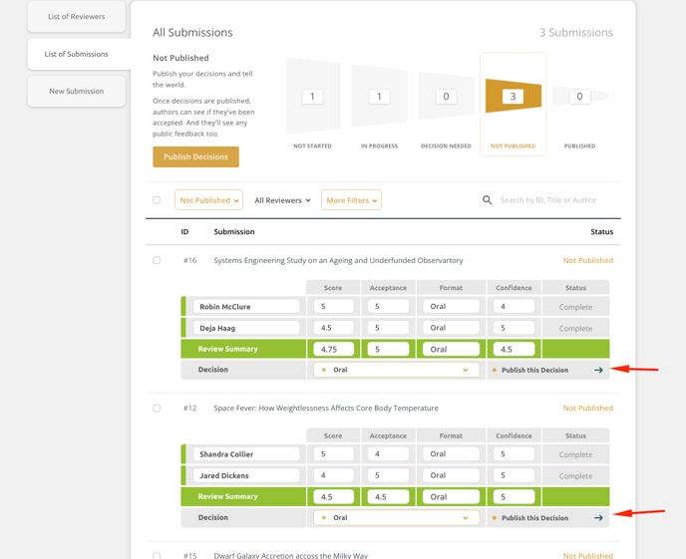This screenshot has height=559, width=686.
Task: Click the search magnifier icon
Action: (x=488, y=200)
